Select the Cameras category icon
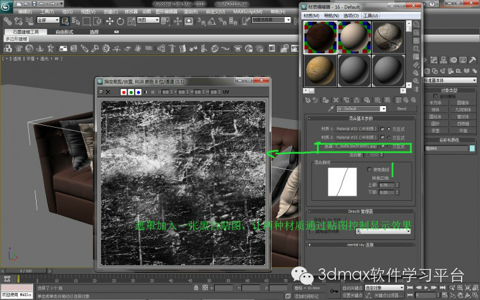The height and width of the screenshot is (300, 480). pyautogui.click(x=450, y=71)
